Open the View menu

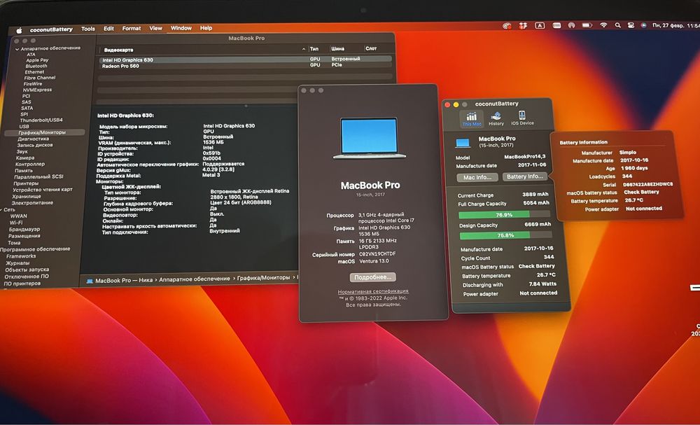pos(155,28)
